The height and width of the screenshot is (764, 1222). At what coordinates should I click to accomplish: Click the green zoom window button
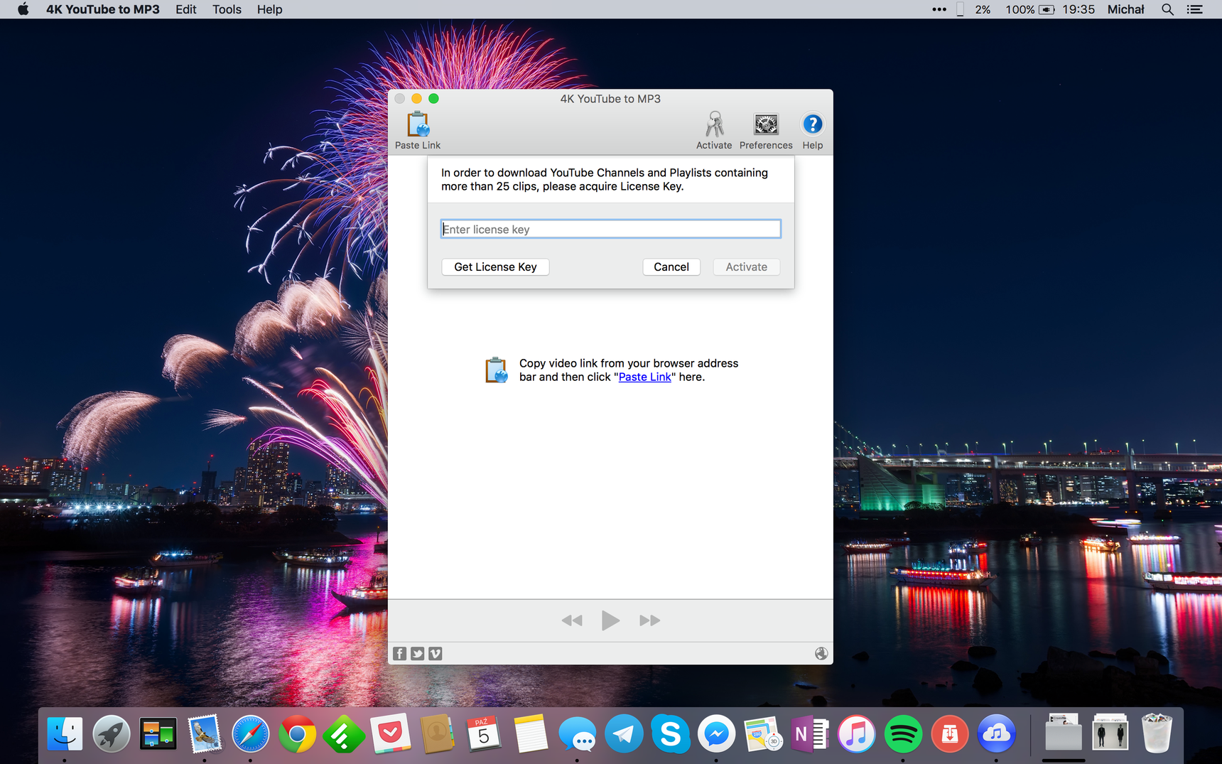tap(433, 99)
